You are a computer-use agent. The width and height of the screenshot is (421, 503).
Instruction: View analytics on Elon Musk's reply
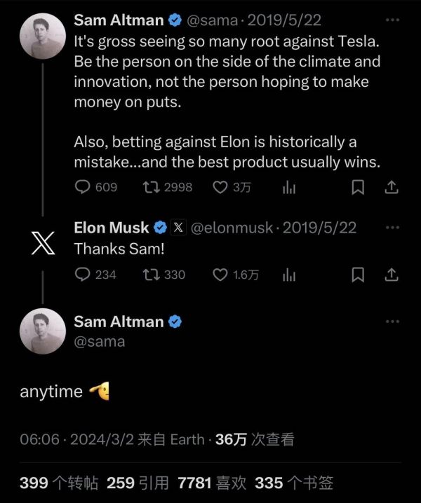click(x=288, y=275)
